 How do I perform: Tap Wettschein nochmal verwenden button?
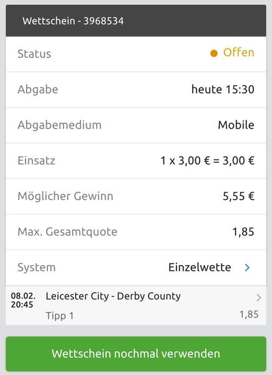click(x=136, y=354)
